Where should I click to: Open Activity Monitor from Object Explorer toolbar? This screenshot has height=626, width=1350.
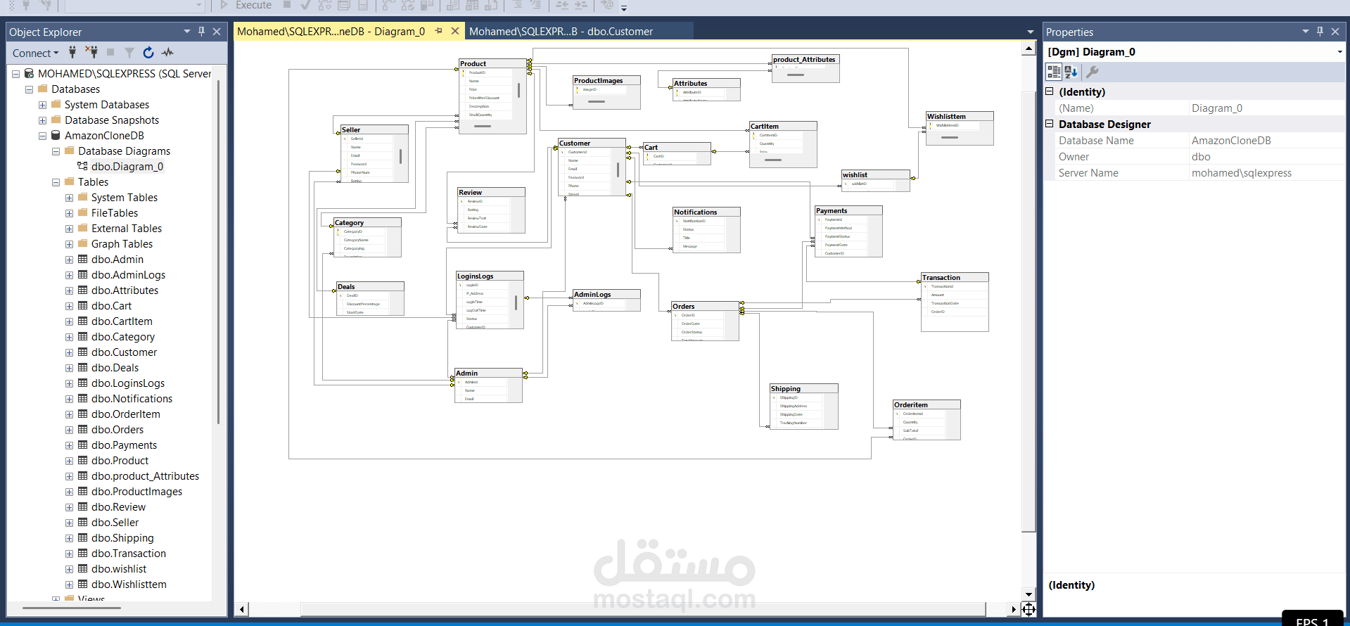[x=167, y=52]
